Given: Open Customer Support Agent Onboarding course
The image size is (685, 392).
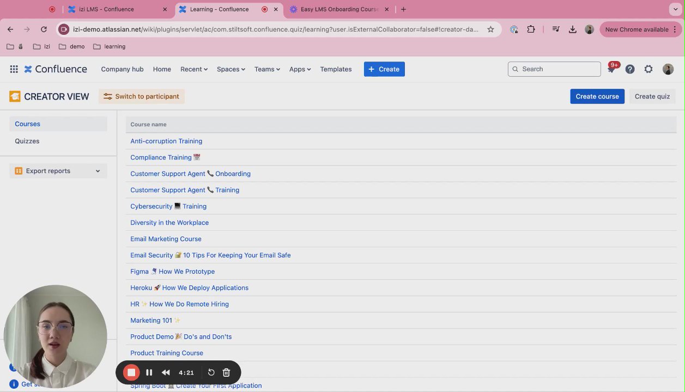Looking at the screenshot, I should click(x=190, y=174).
